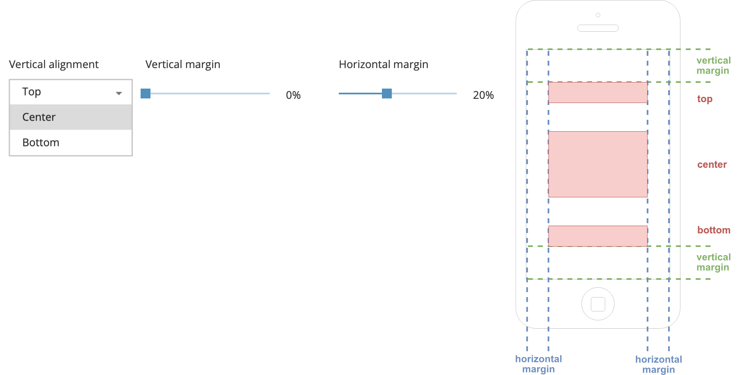Click the 0% vertical margin value
Screen dimensions: 740x375
[293, 95]
